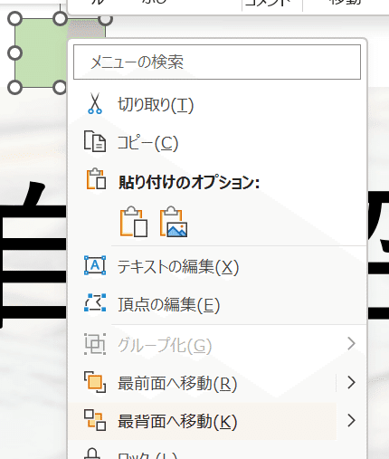Expand the グループ化 submenu arrow
This screenshot has height=459, width=389.
pos(351,344)
